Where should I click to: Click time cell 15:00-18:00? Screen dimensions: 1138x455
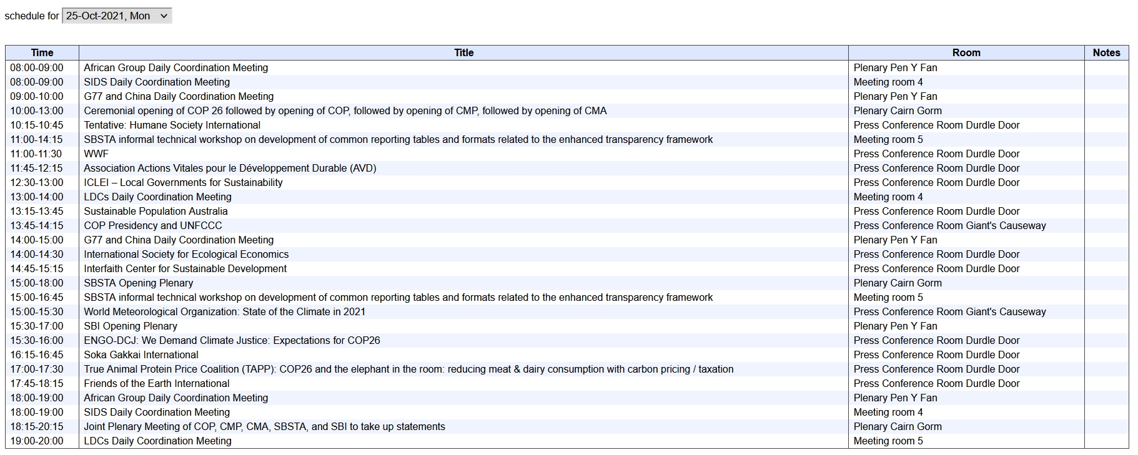(x=37, y=283)
